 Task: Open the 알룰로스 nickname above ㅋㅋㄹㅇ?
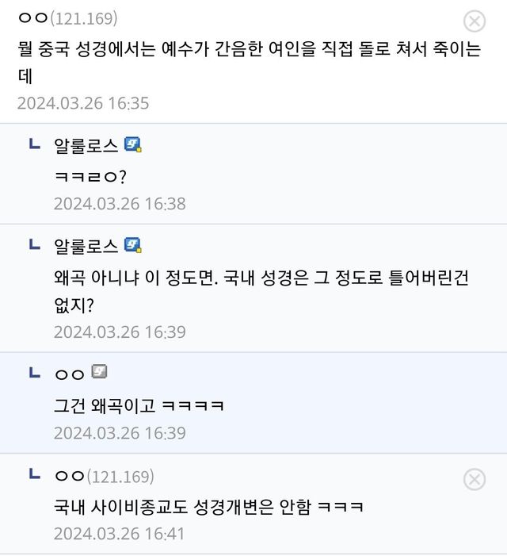pos(86,145)
